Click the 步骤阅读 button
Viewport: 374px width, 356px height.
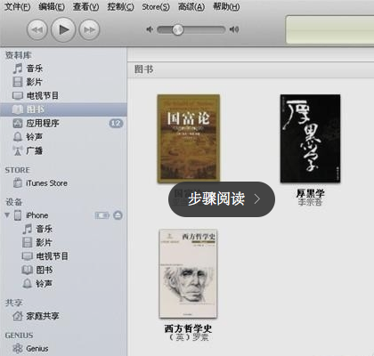pyautogui.click(x=222, y=199)
